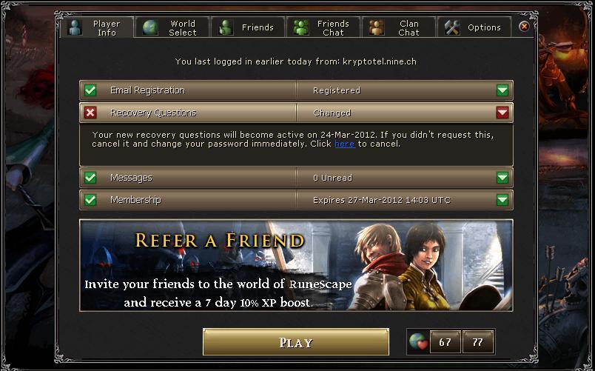Click the Clan Chat people icon
The width and height of the screenshot is (595, 371).
(x=377, y=27)
